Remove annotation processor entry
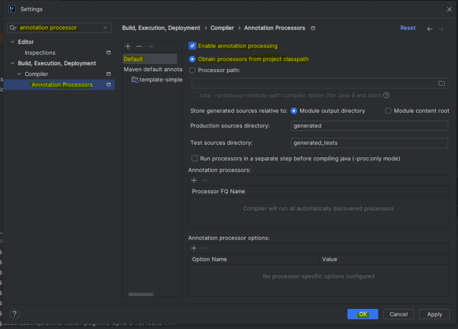The width and height of the screenshot is (458, 329). [x=205, y=180]
